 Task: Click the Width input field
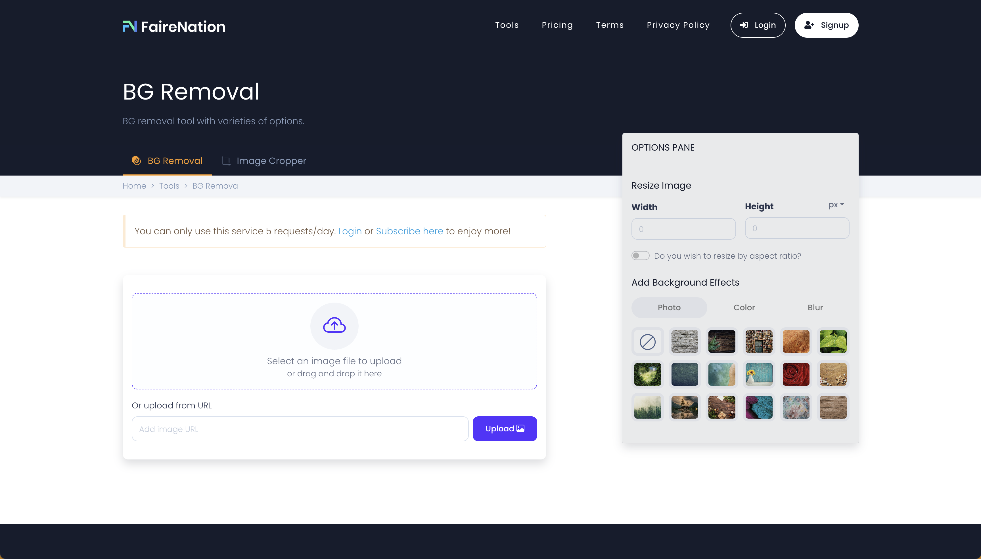[x=684, y=228]
